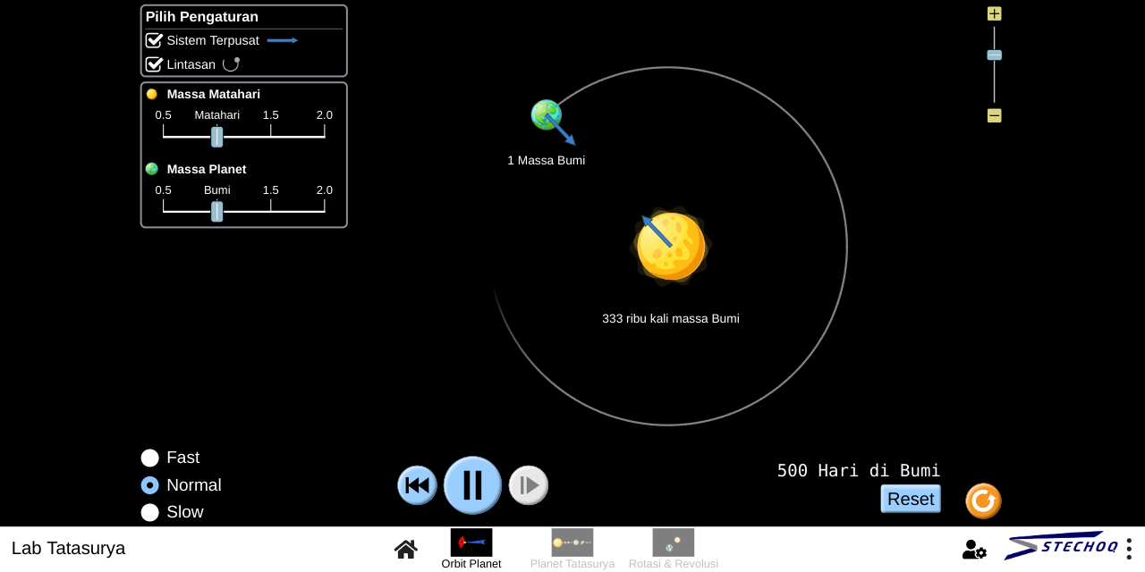The width and height of the screenshot is (1145, 572).
Task: Pause the running simulation
Action: (472, 484)
